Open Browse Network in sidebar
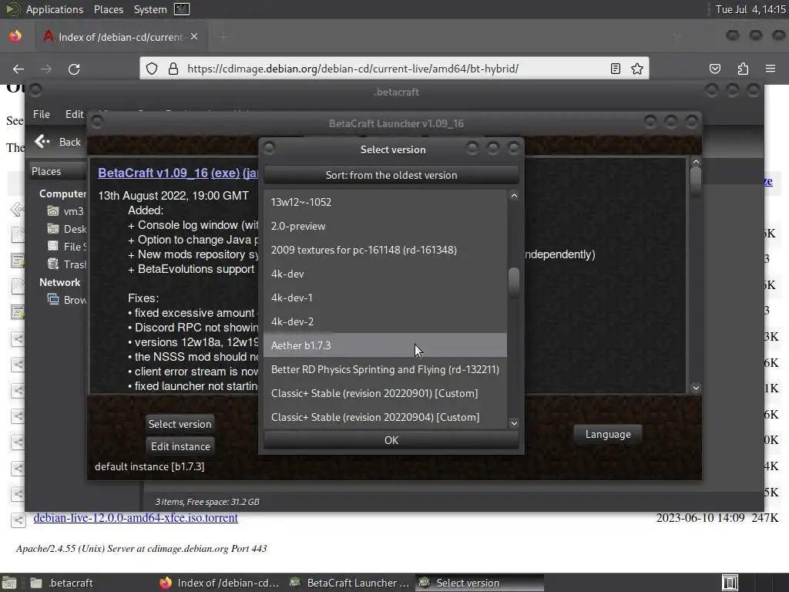Image resolution: width=789 pixels, height=592 pixels. pyautogui.click(x=66, y=300)
